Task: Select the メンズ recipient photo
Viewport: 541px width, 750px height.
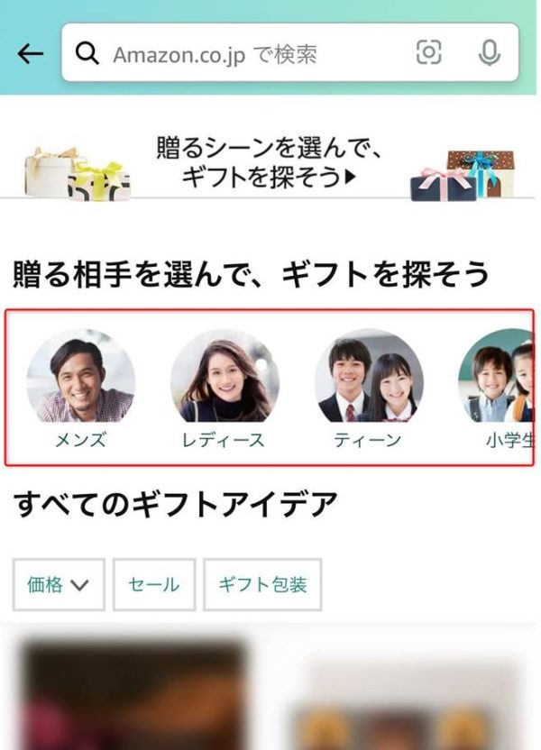Action: (81, 376)
